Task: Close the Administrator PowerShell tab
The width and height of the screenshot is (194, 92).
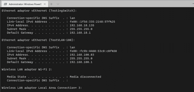Action: 45,4
